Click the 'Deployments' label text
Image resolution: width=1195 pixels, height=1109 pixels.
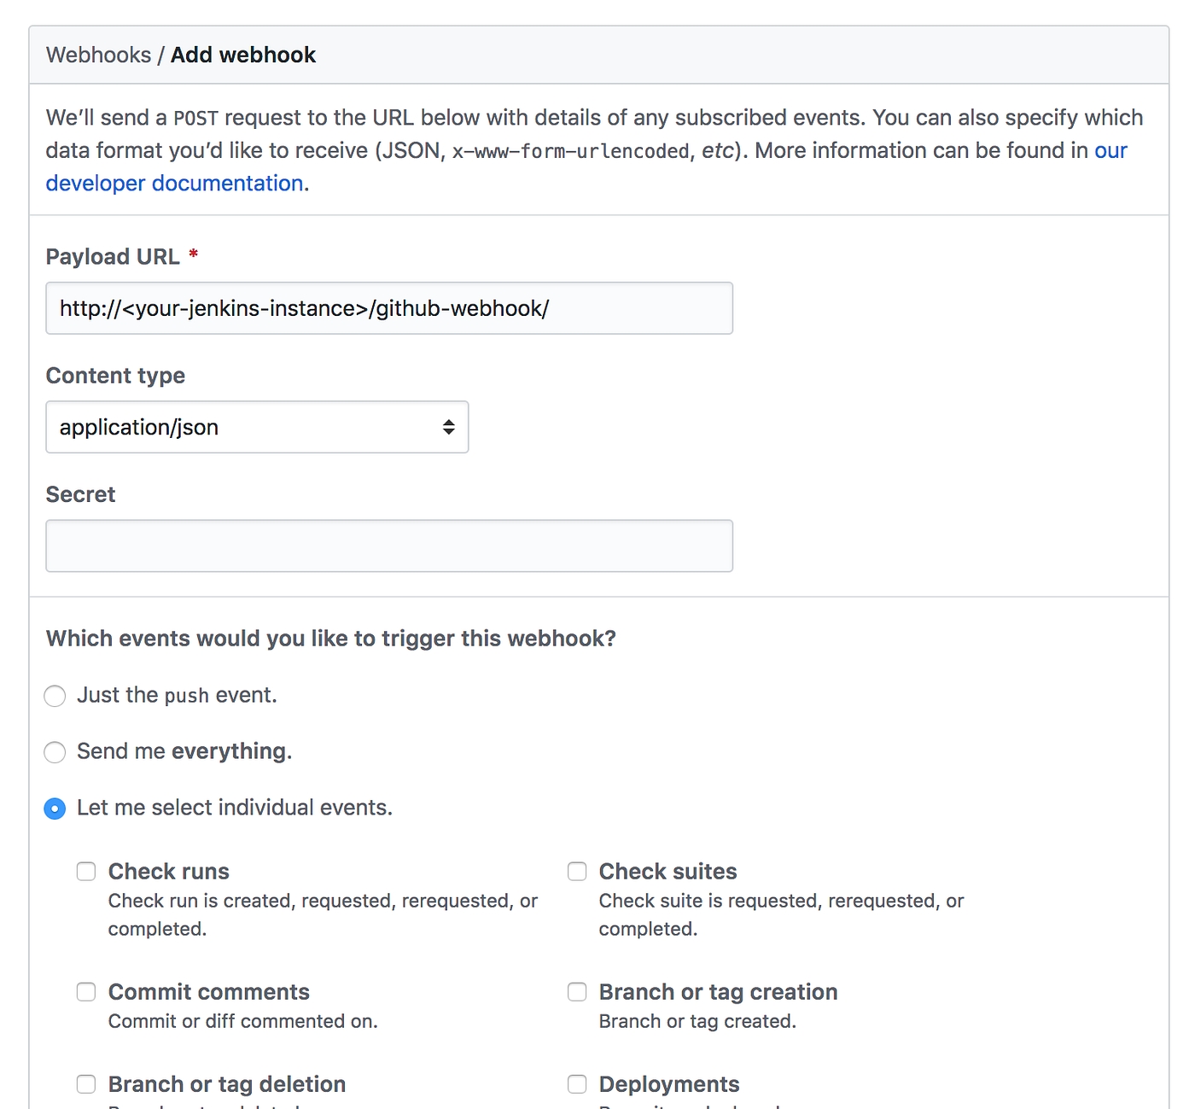[x=668, y=1084]
